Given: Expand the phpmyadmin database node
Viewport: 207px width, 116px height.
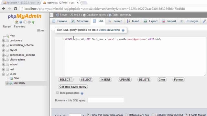Looking at the screenshot, I should click(x=3, y=60).
